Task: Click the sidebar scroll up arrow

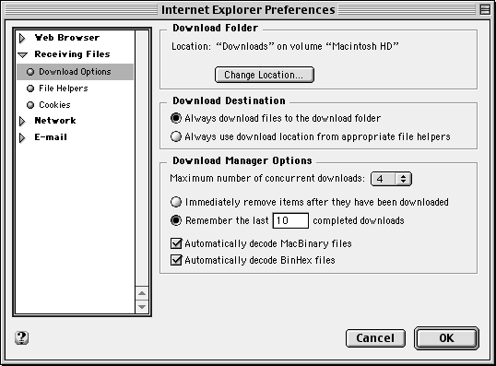Action: pyautogui.click(x=142, y=293)
